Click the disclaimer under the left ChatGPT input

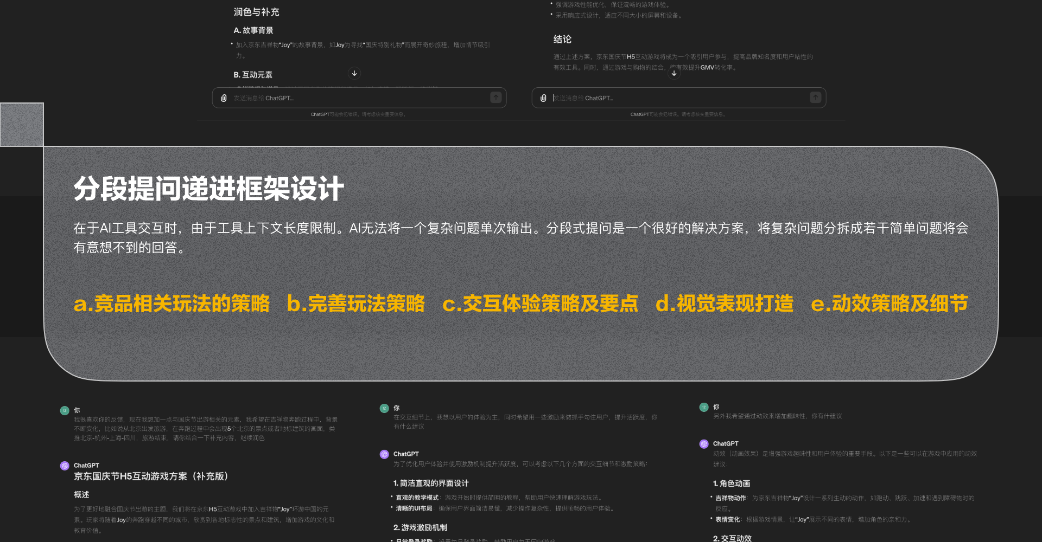click(358, 114)
